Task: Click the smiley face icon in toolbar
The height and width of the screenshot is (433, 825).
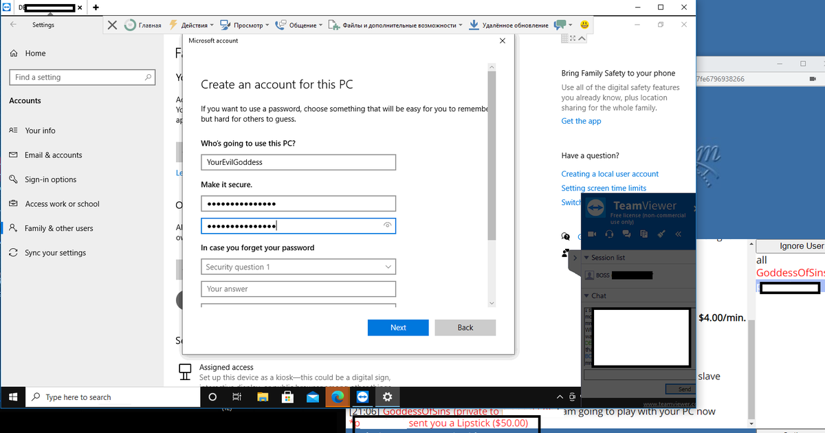Action: click(584, 25)
